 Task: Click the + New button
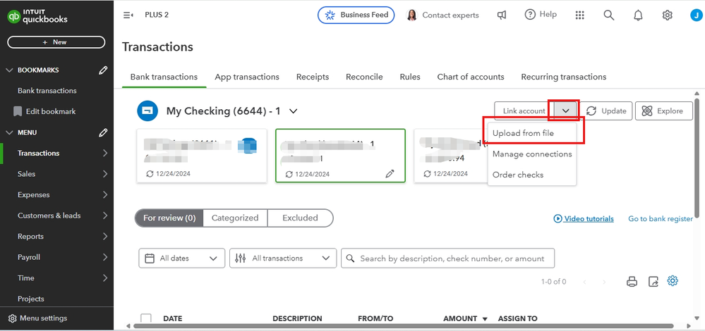56,42
